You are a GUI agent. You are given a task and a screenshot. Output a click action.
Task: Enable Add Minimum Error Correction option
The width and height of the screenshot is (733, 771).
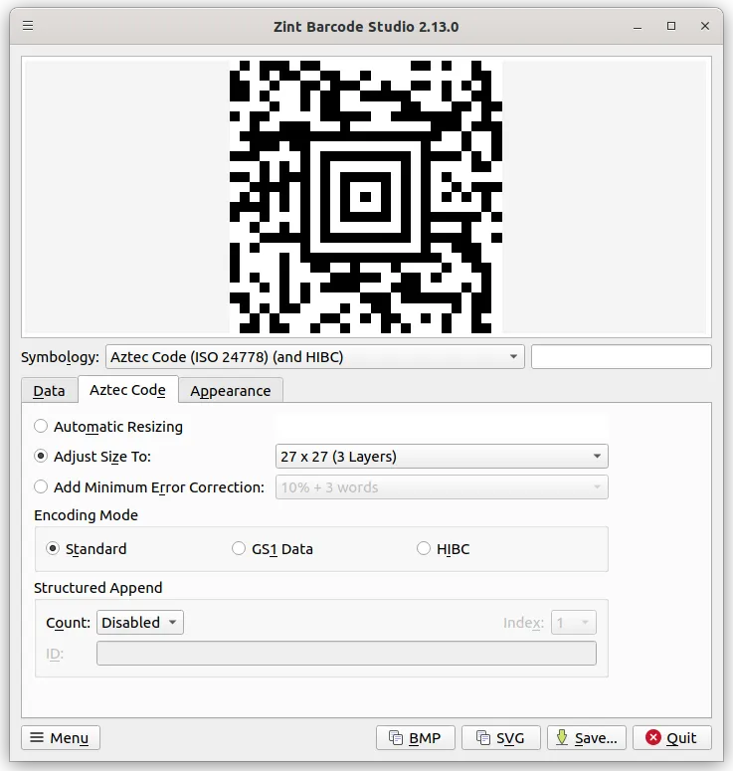point(42,487)
